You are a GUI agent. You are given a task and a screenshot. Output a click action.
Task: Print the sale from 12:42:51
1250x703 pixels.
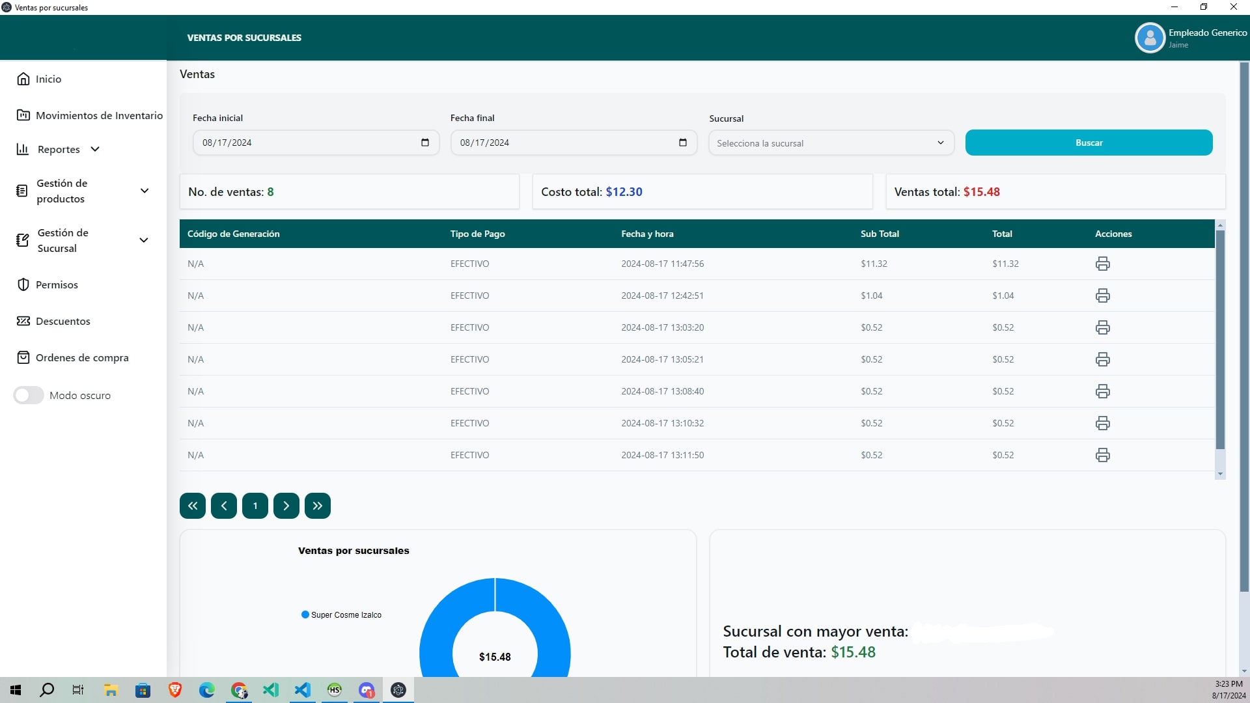click(1102, 296)
